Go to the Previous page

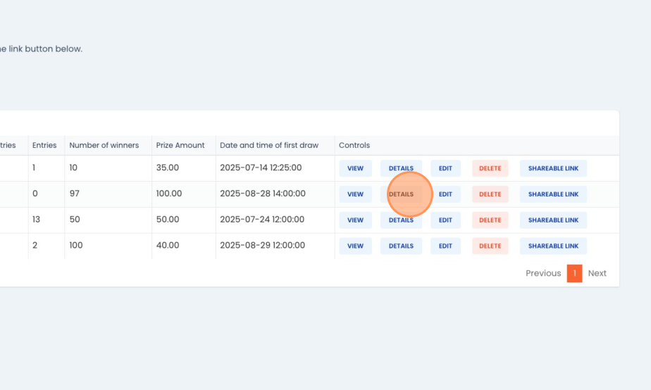(543, 273)
